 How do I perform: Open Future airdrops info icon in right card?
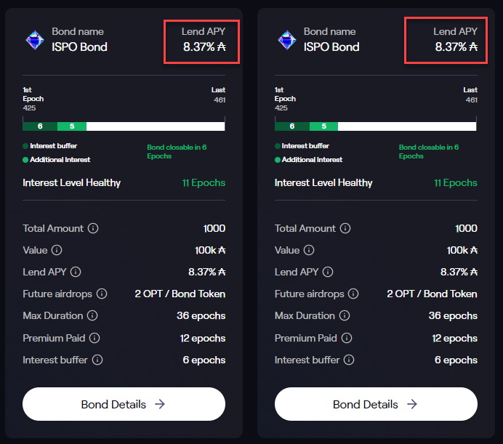353,294
